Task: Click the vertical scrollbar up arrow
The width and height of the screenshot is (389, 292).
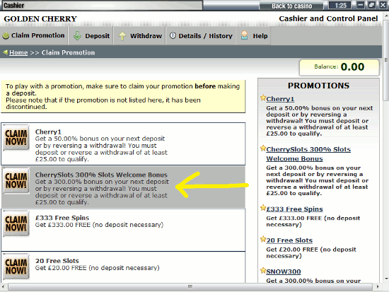Action: 386,16
